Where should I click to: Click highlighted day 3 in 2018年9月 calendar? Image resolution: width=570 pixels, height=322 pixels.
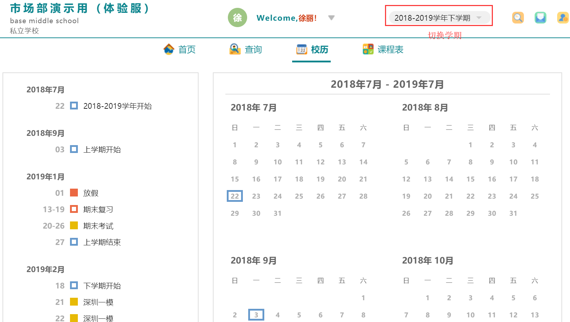256,315
